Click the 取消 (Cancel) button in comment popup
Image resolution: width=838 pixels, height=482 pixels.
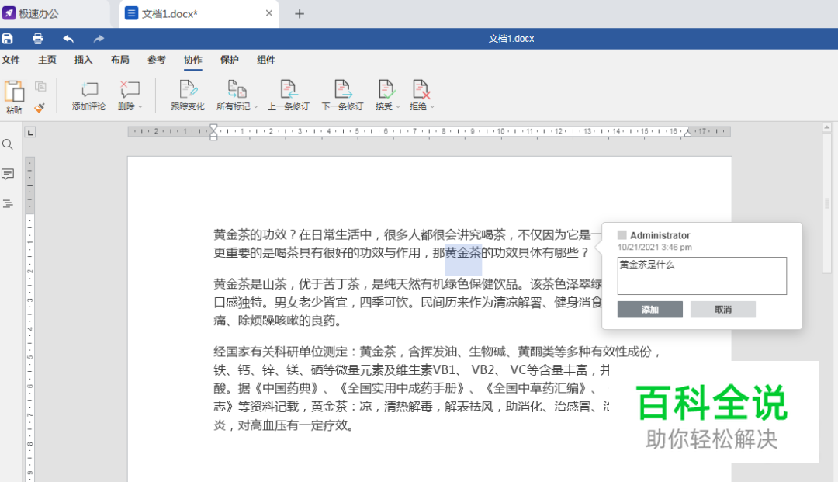[x=722, y=309]
